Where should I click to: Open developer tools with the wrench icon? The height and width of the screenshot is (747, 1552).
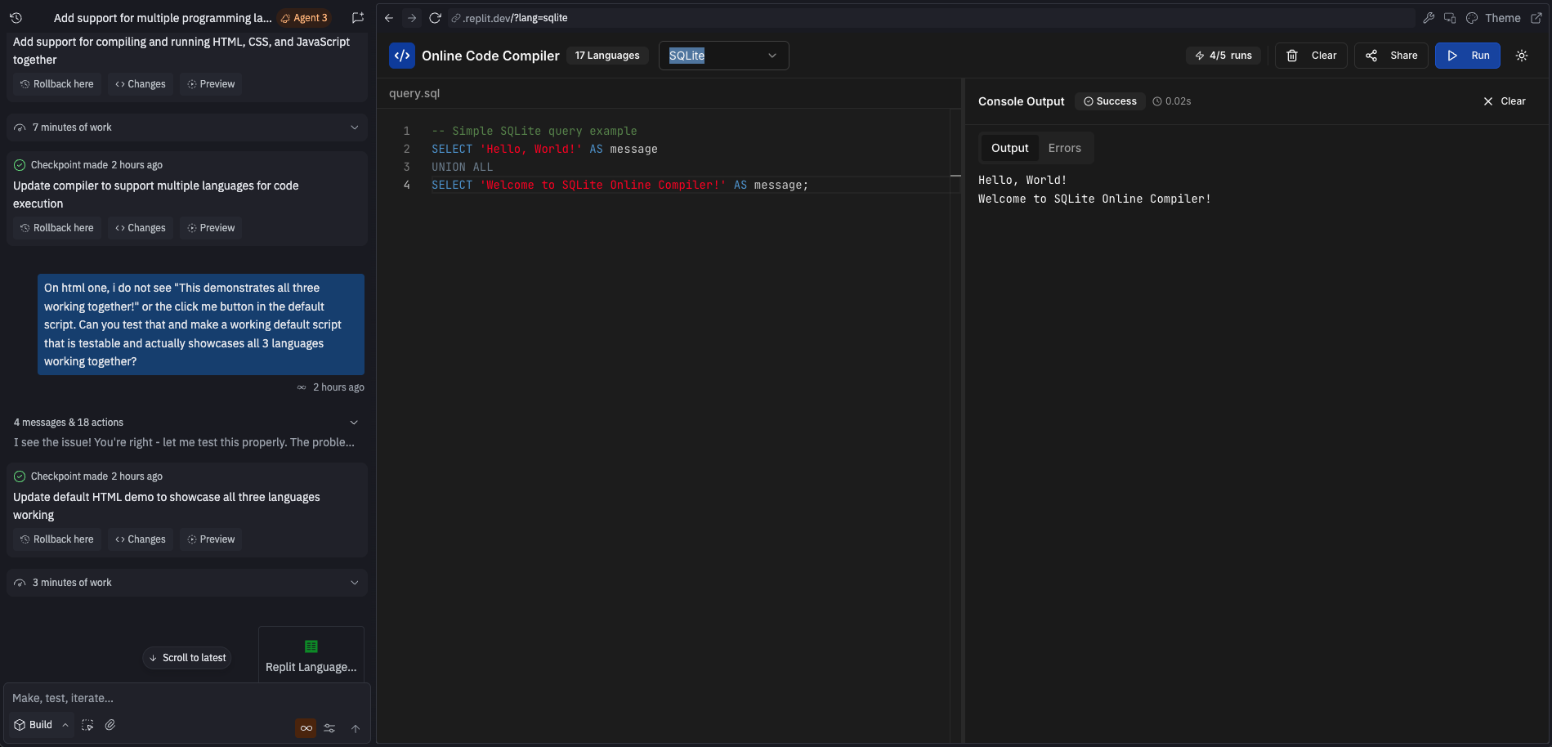point(1429,17)
